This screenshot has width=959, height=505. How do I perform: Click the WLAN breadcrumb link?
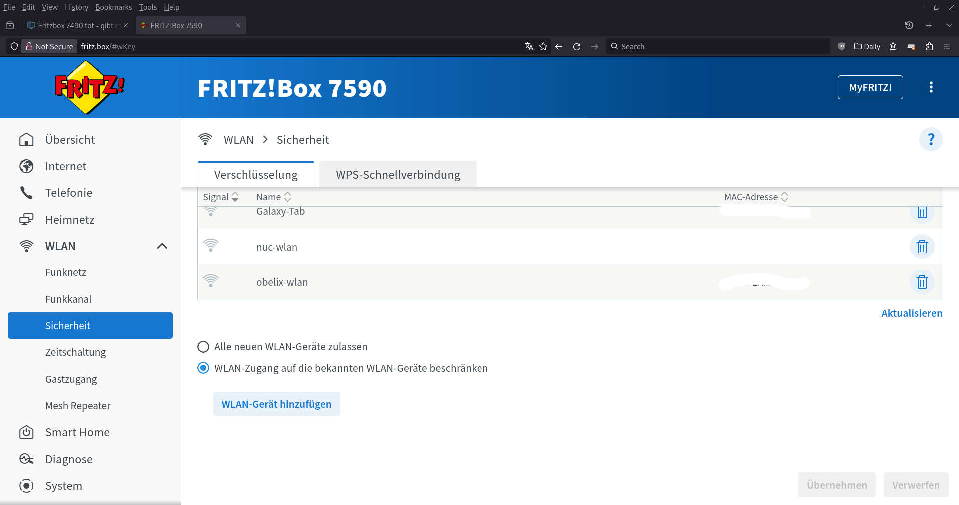coord(239,140)
